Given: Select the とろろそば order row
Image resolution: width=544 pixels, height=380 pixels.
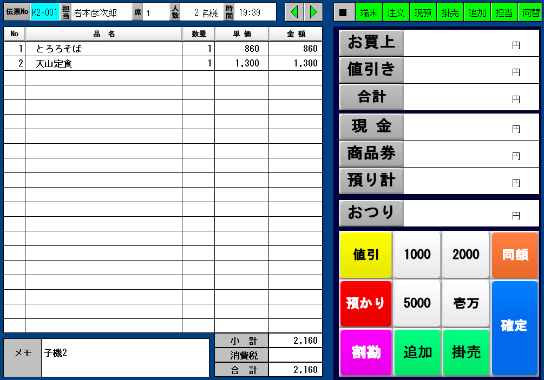Looking at the screenshot, I should (103, 49).
